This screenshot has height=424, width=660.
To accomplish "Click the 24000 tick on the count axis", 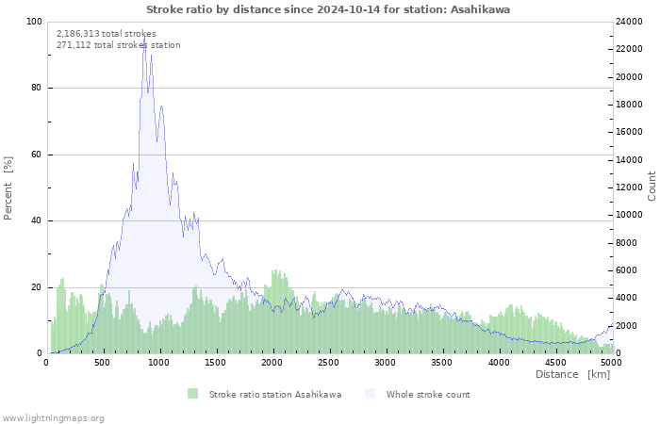I will [631, 22].
